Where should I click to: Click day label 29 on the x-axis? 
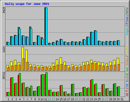(114, 99)
